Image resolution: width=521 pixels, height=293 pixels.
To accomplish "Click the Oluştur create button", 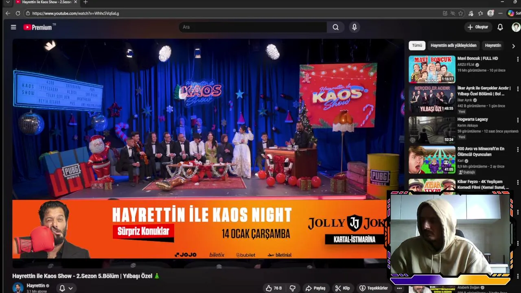I will coord(478,27).
